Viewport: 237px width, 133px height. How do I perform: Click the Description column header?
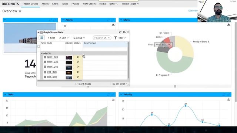[x=90, y=43]
